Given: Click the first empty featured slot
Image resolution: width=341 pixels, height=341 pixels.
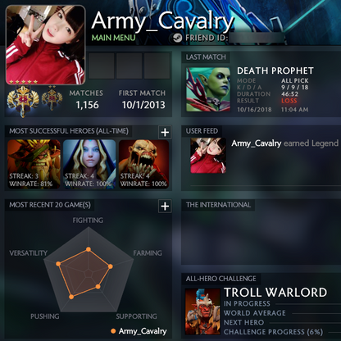Looking at the screenshot, I should [x=102, y=66].
